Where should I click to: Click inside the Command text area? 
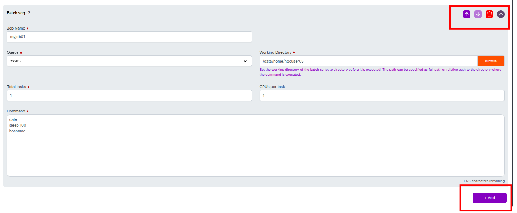255,145
